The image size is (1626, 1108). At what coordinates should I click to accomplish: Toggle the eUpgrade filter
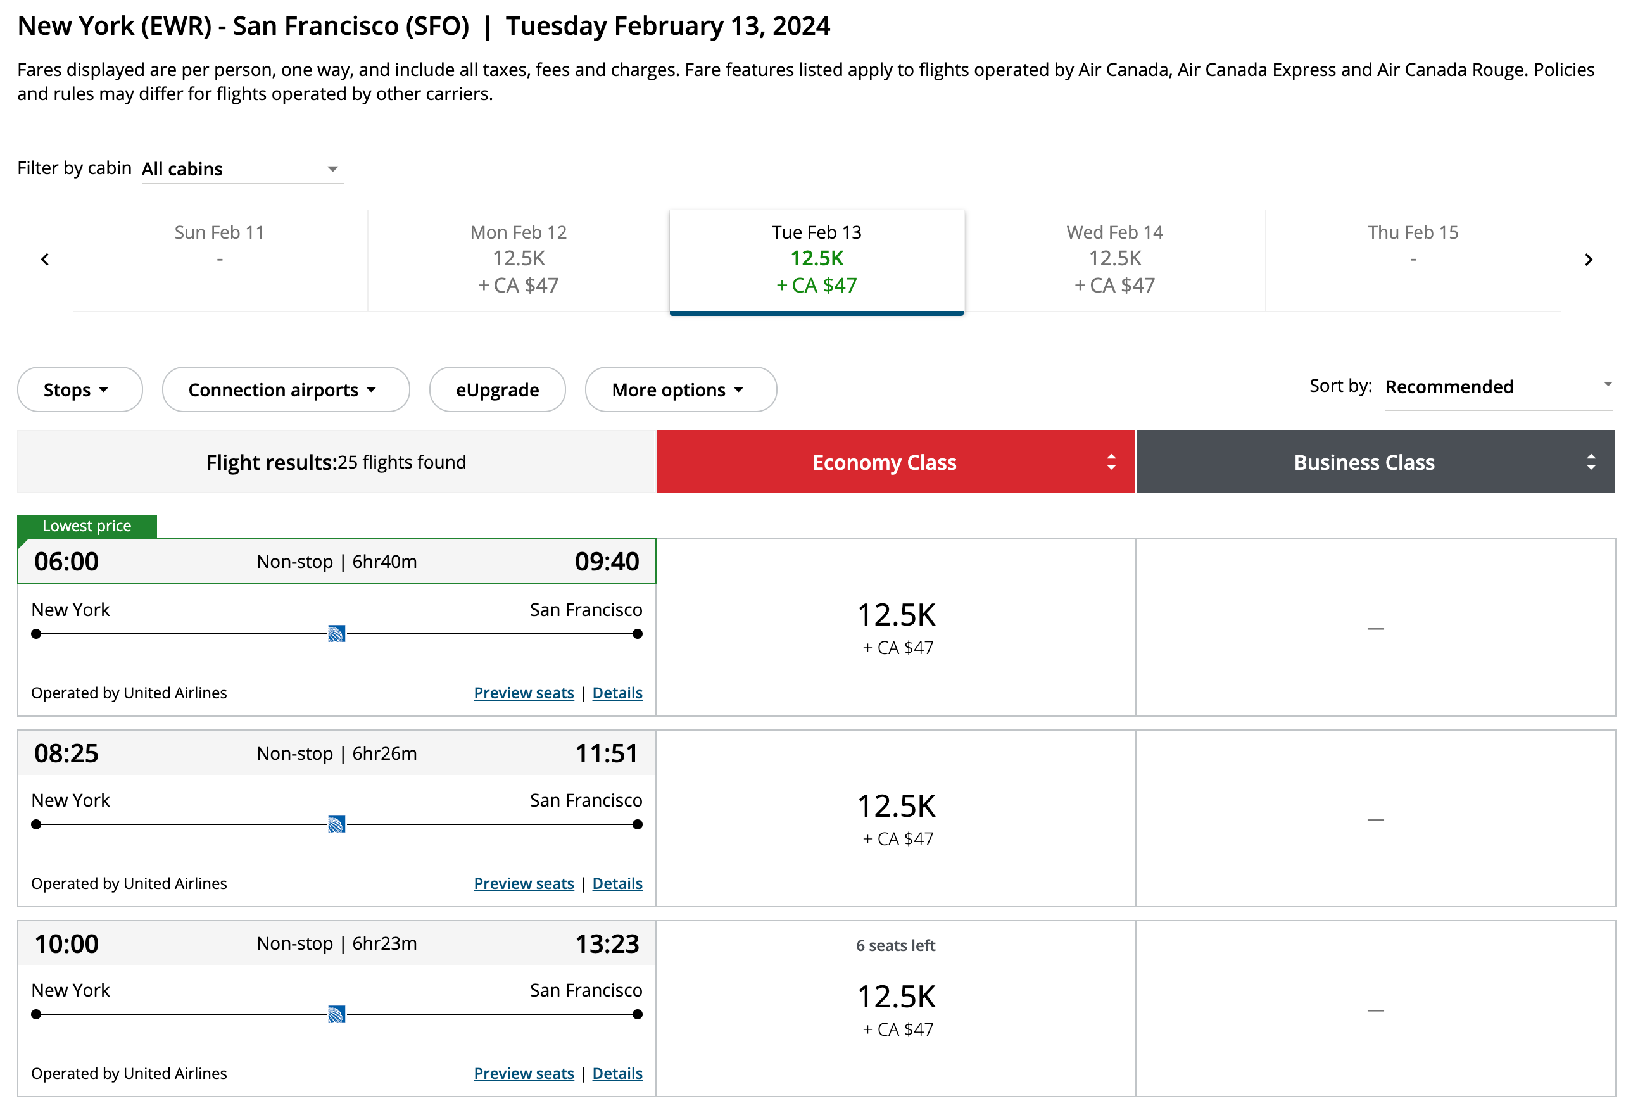(497, 389)
